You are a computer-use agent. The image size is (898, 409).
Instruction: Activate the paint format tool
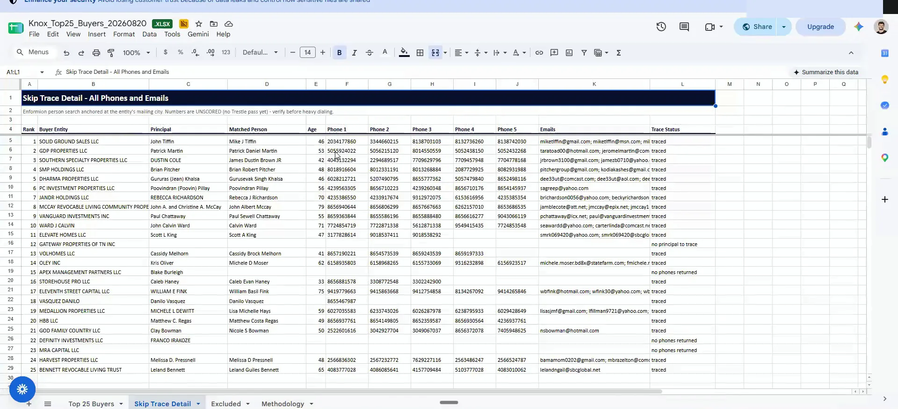(111, 53)
